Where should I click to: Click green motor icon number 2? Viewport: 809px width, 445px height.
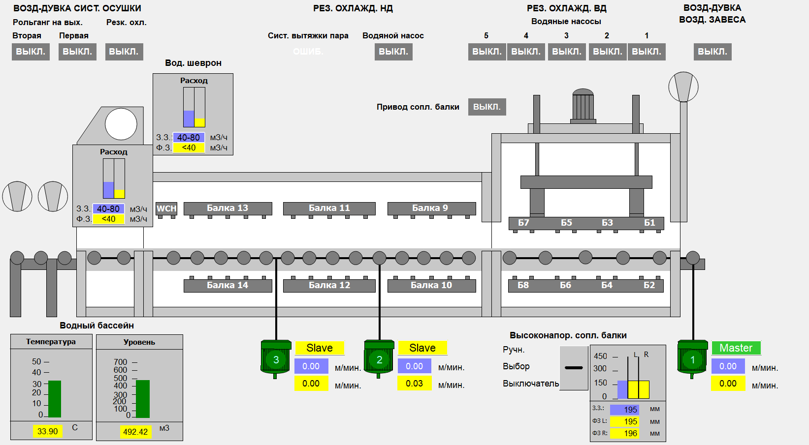pyautogui.click(x=379, y=359)
